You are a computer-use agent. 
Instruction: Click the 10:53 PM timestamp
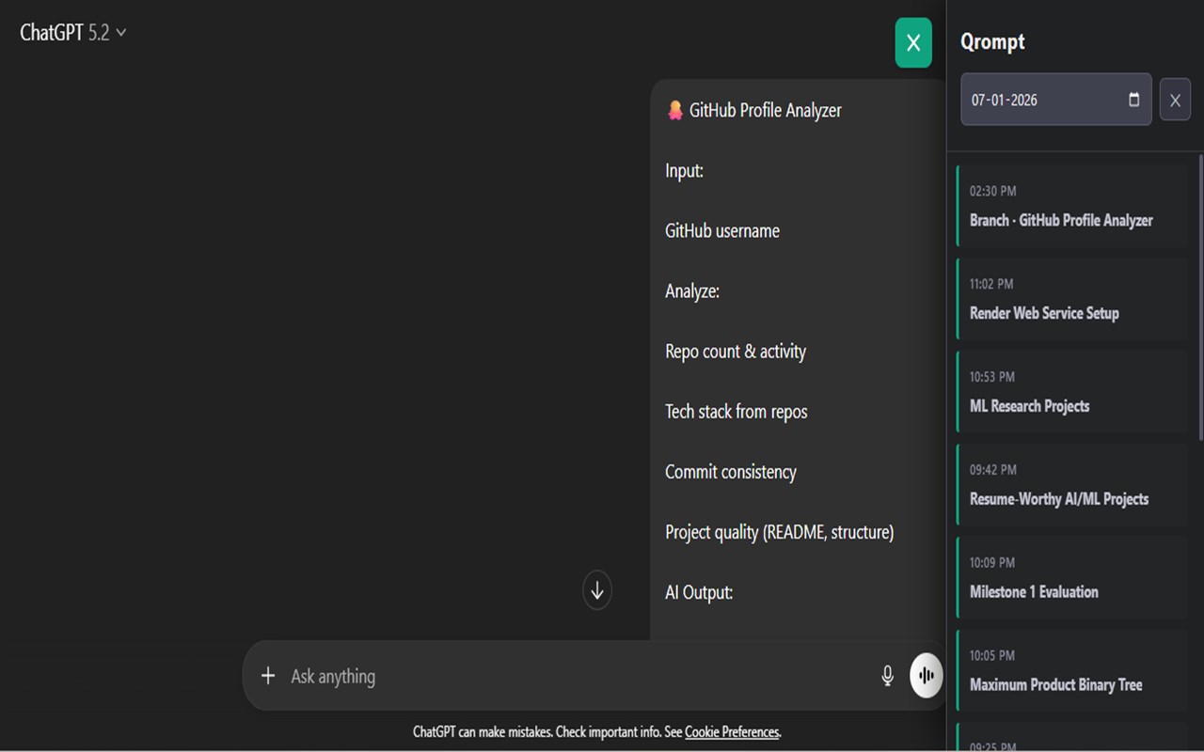992,377
